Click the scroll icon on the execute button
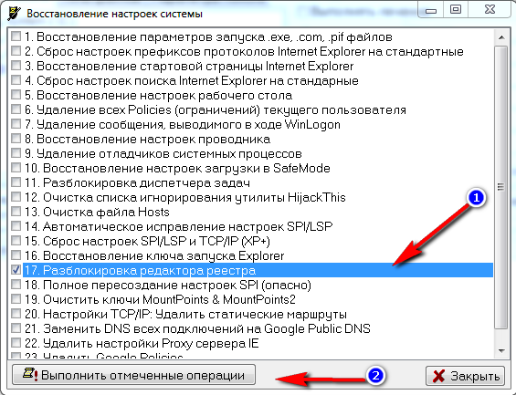 pyautogui.click(x=30, y=374)
